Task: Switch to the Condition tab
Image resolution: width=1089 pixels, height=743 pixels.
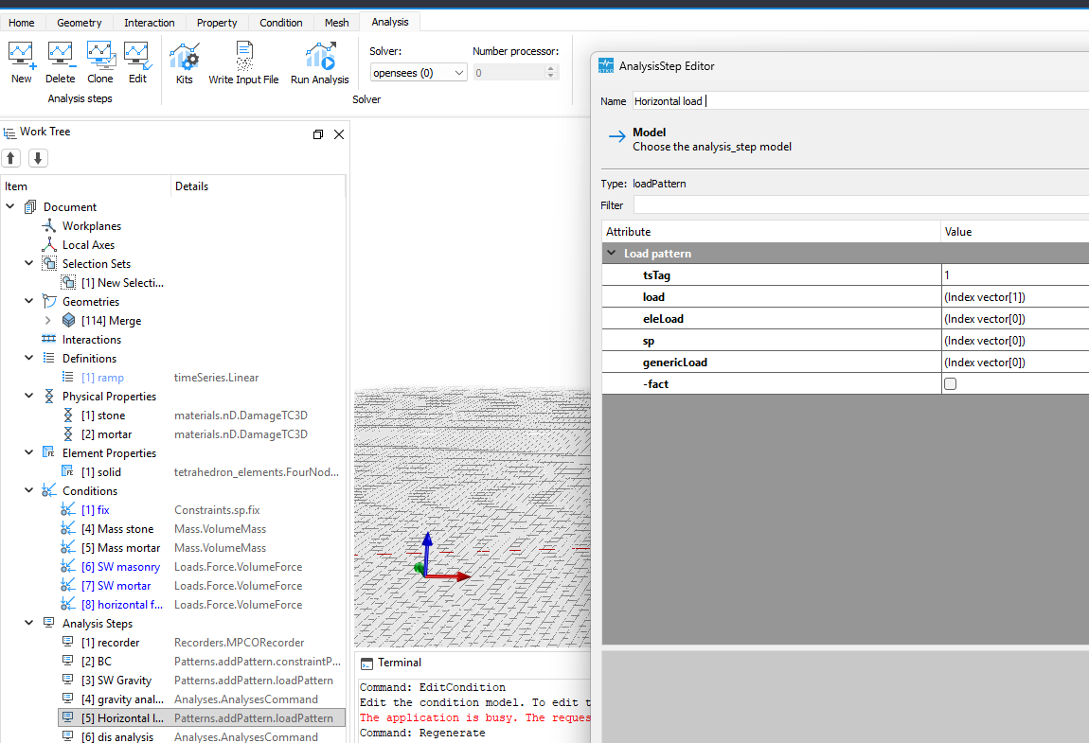Action: [280, 22]
